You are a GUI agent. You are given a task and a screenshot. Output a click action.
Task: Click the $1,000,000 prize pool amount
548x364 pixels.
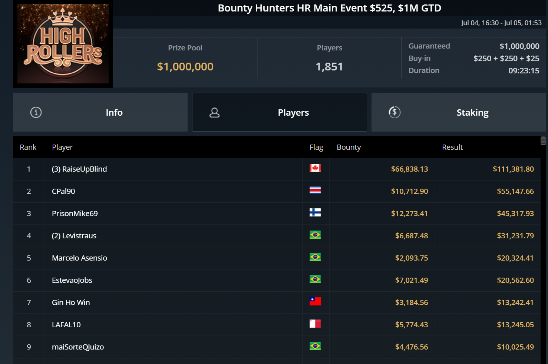(185, 67)
